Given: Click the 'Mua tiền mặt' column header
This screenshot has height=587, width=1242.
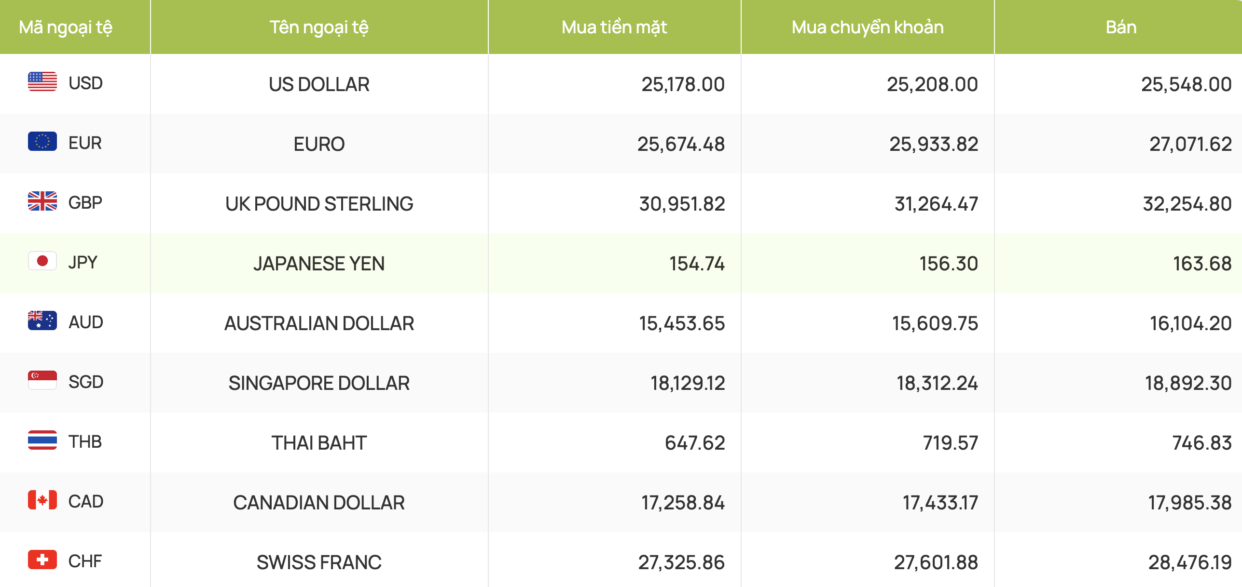Looking at the screenshot, I should (x=614, y=27).
